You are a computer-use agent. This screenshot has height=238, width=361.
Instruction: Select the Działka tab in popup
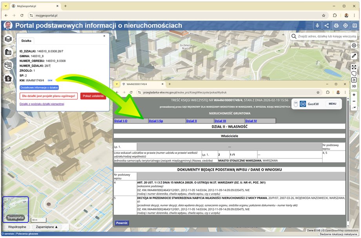pyautogui.click(x=26, y=41)
